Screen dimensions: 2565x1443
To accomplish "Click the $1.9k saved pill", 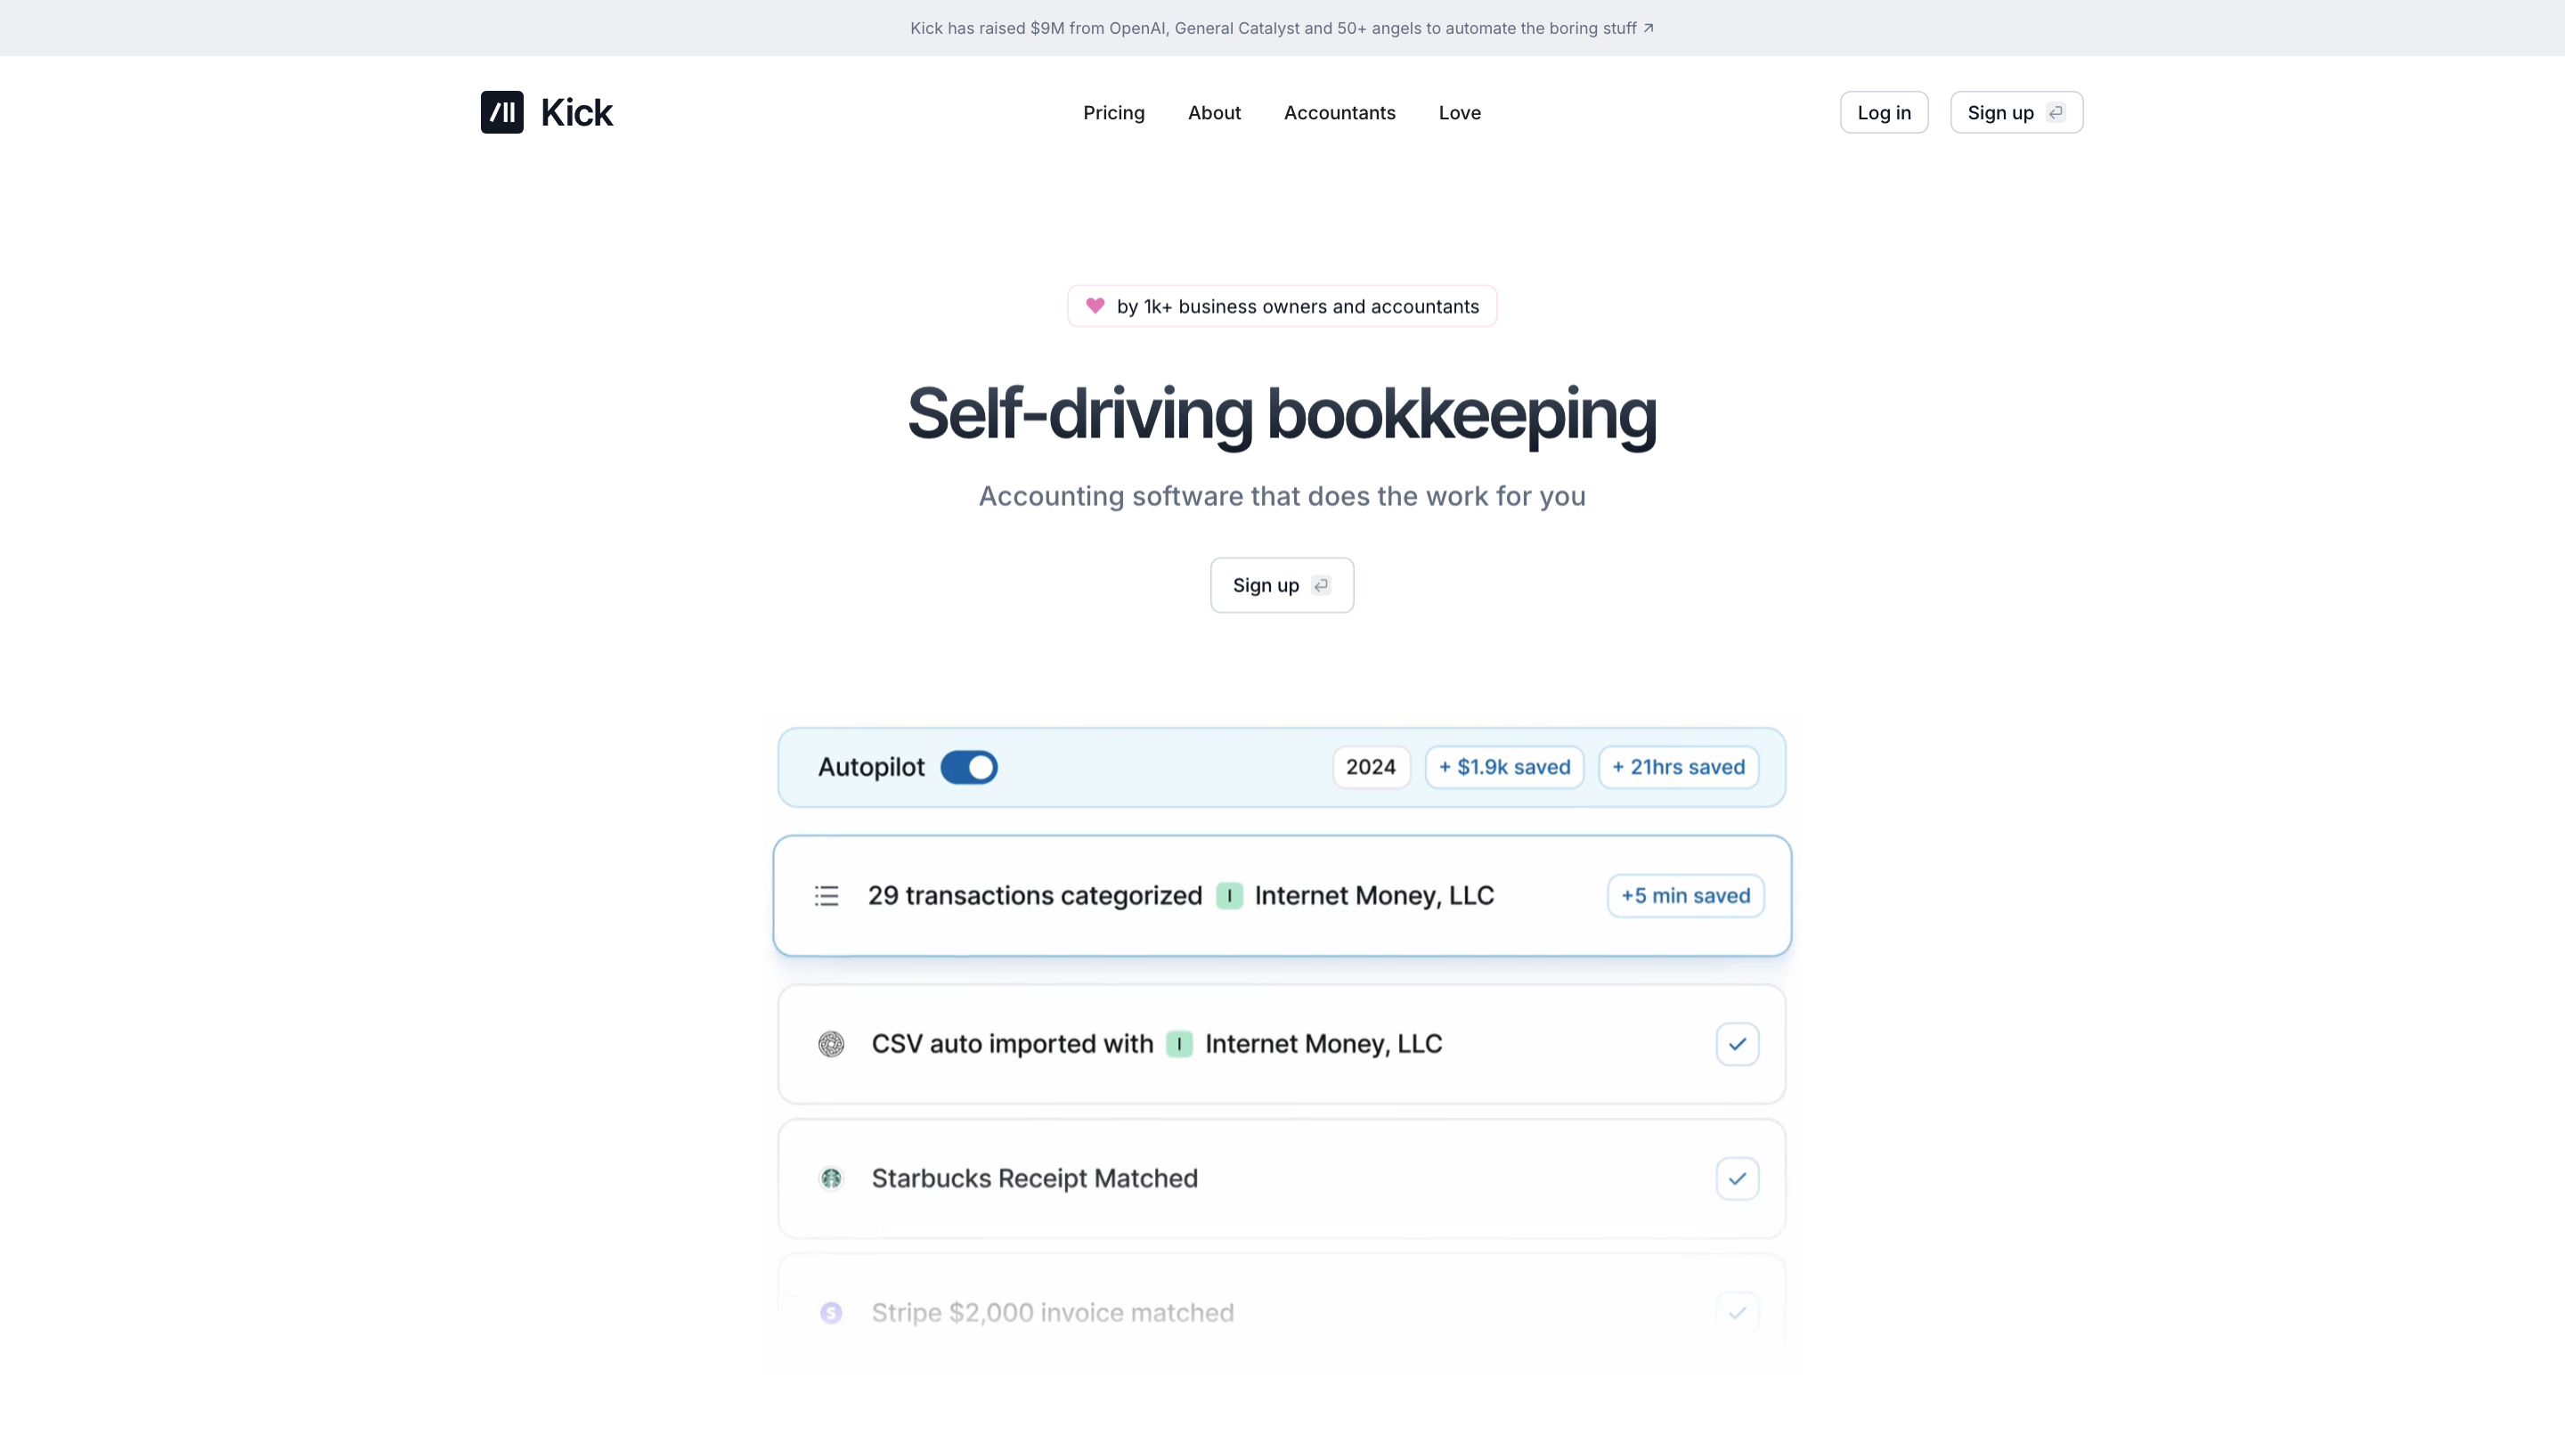I will (1503, 767).
